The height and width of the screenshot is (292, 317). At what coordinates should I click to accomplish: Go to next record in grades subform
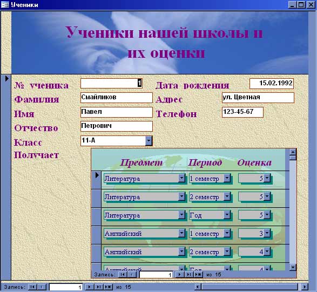(179, 274)
